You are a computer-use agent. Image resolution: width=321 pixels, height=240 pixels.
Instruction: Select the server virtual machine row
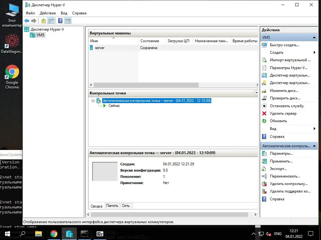[x=173, y=48]
